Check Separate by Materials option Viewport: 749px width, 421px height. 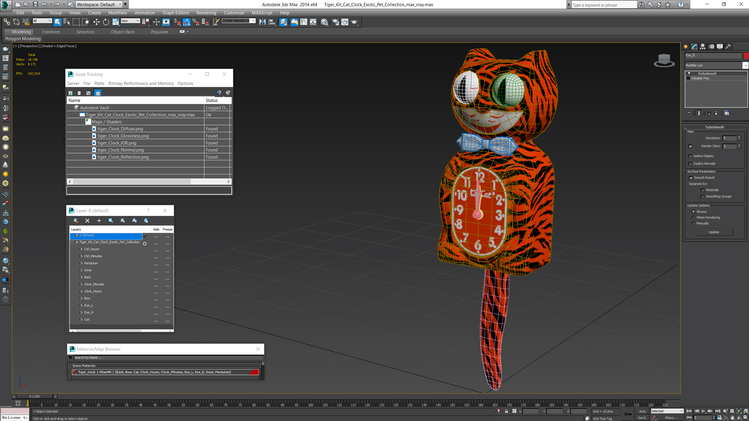point(703,190)
